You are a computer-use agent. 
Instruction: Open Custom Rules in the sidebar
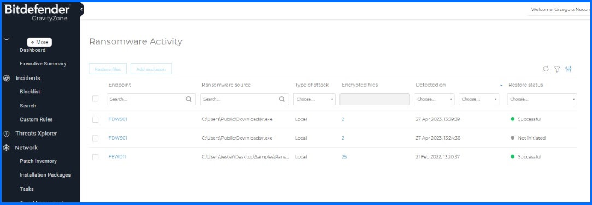[x=36, y=119]
